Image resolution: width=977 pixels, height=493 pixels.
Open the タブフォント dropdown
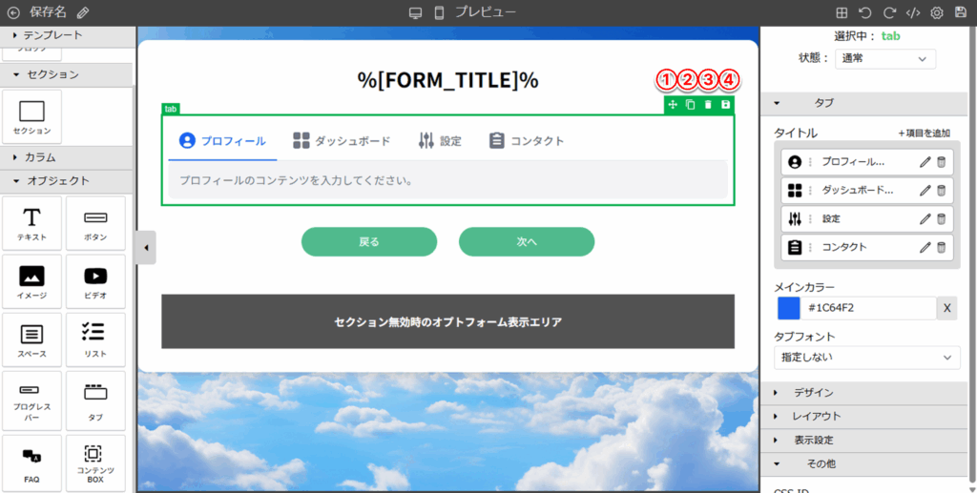coord(866,358)
